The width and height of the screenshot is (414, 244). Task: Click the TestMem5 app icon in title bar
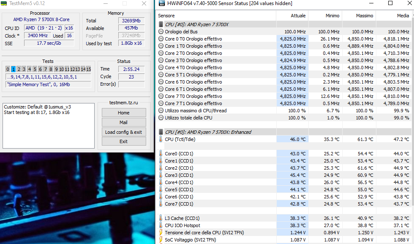click(4, 3)
